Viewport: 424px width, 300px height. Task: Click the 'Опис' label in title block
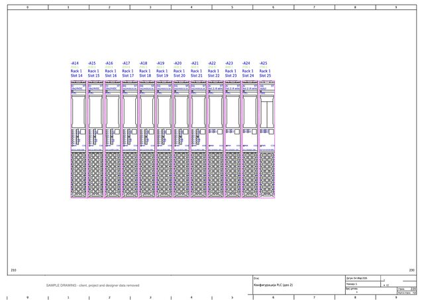[256, 278]
